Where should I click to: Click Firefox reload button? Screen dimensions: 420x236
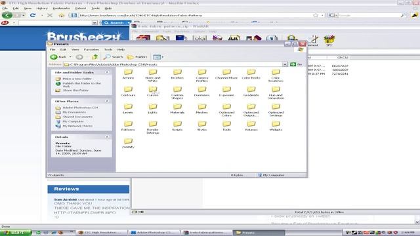[x=33, y=15]
